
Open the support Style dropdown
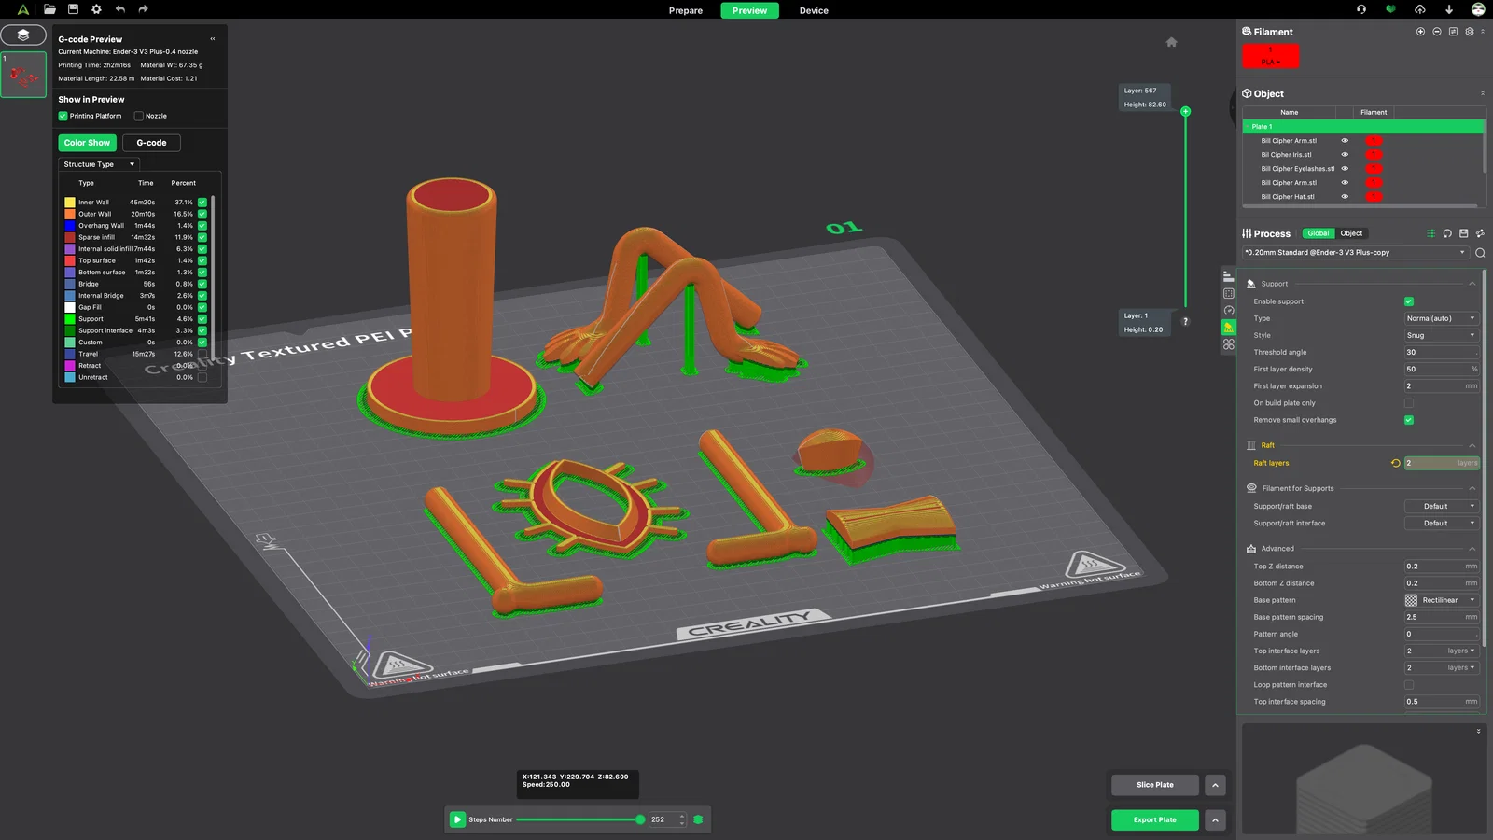[x=1441, y=335]
